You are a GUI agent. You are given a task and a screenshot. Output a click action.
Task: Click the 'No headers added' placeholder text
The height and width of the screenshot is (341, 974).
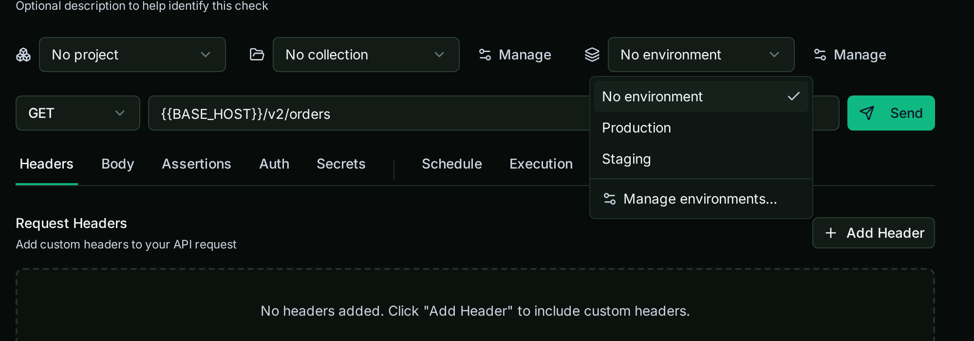coord(475,311)
